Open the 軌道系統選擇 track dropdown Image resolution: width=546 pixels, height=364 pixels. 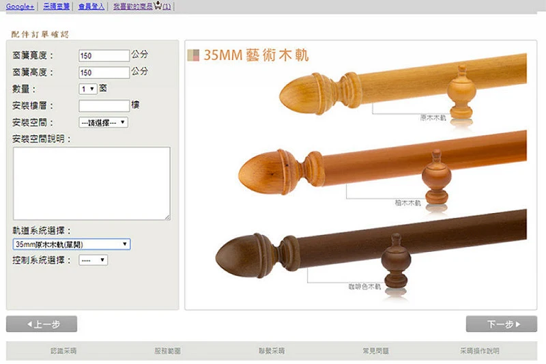(x=72, y=244)
